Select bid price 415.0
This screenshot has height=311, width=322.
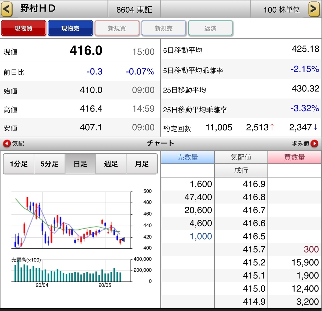(254, 288)
